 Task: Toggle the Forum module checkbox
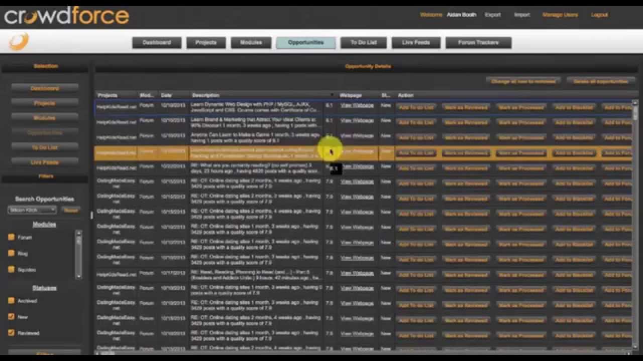coord(11,237)
